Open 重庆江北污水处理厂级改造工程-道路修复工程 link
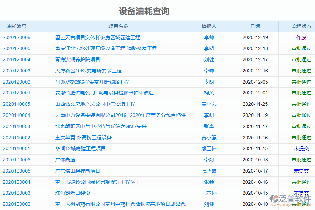Image resolution: width=315 pixels, height=210 pixels. click(x=104, y=49)
